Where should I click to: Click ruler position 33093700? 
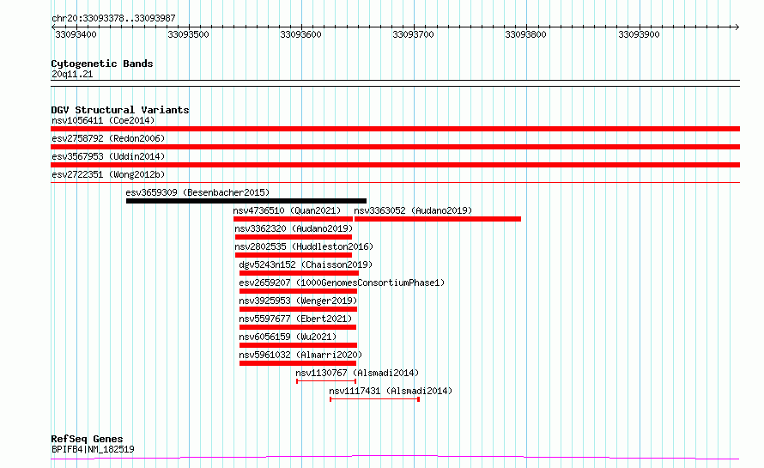click(x=413, y=34)
